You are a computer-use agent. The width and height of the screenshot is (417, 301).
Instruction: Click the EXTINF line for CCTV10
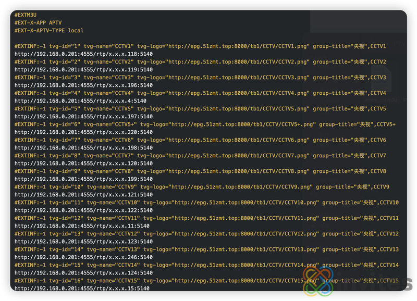click(x=206, y=203)
